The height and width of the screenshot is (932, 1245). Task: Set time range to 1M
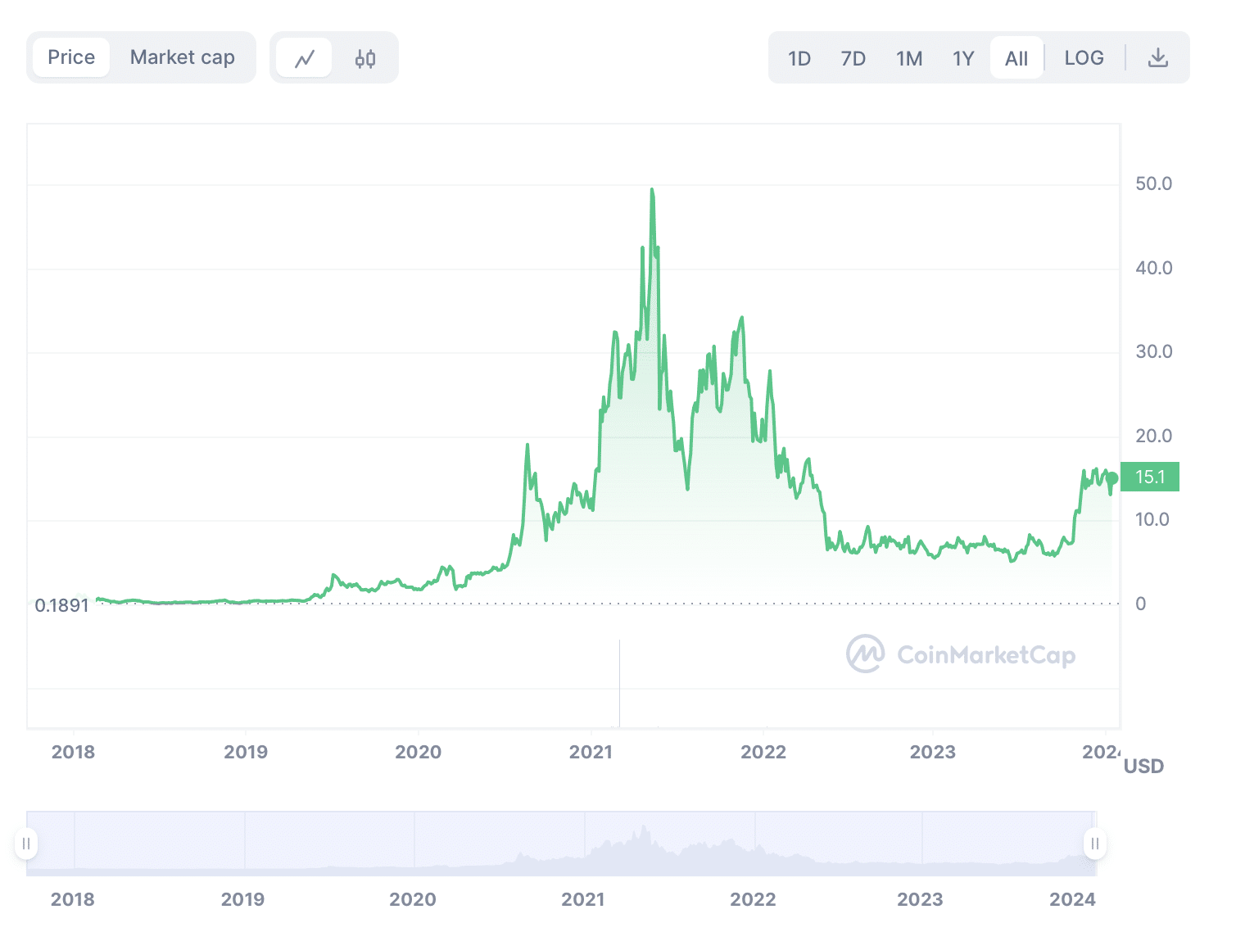tap(909, 58)
